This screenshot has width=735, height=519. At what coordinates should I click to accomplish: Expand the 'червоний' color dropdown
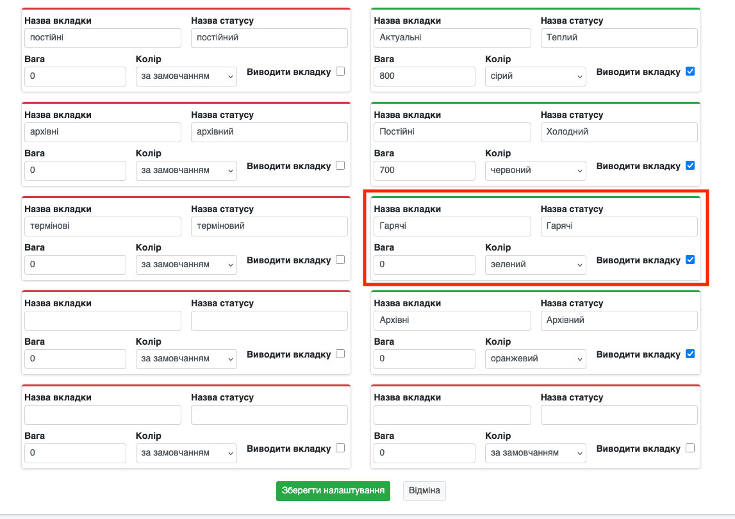click(x=535, y=170)
